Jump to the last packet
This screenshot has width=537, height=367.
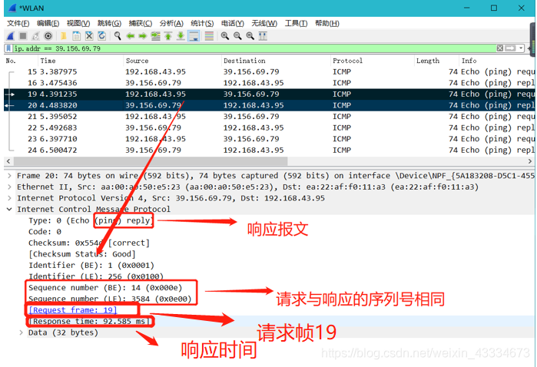pyautogui.click(x=181, y=36)
